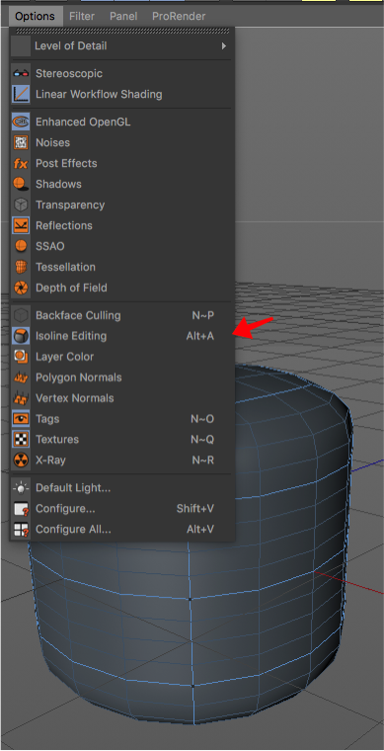Open Default Light... dialog
Screen dimensions: 384x751
(122, 488)
